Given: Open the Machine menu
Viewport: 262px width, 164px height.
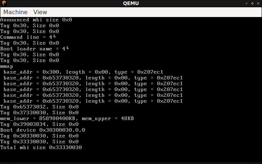Looking at the screenshot, I should click(x=15, y=12).
